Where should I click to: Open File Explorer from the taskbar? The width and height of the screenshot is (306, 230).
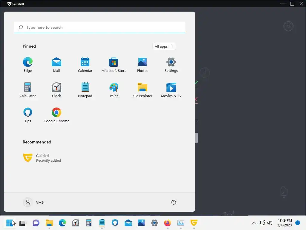(49, 223)
